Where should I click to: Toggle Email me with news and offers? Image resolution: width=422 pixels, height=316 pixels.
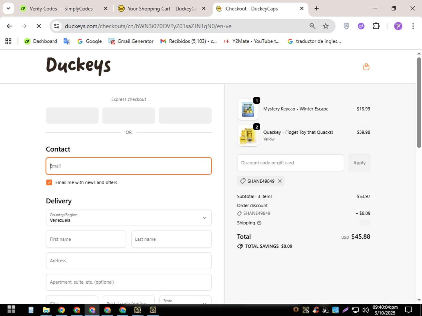pyautogui.click(x=49, y=183)
